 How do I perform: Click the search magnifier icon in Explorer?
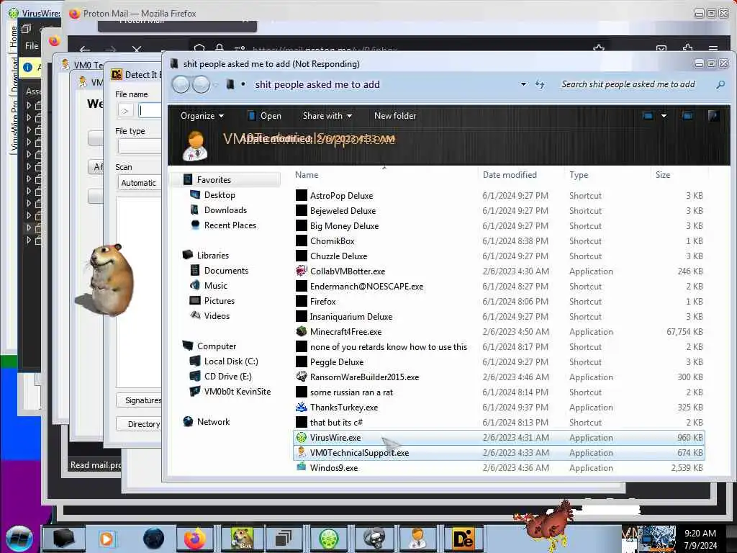click(720, 85)
